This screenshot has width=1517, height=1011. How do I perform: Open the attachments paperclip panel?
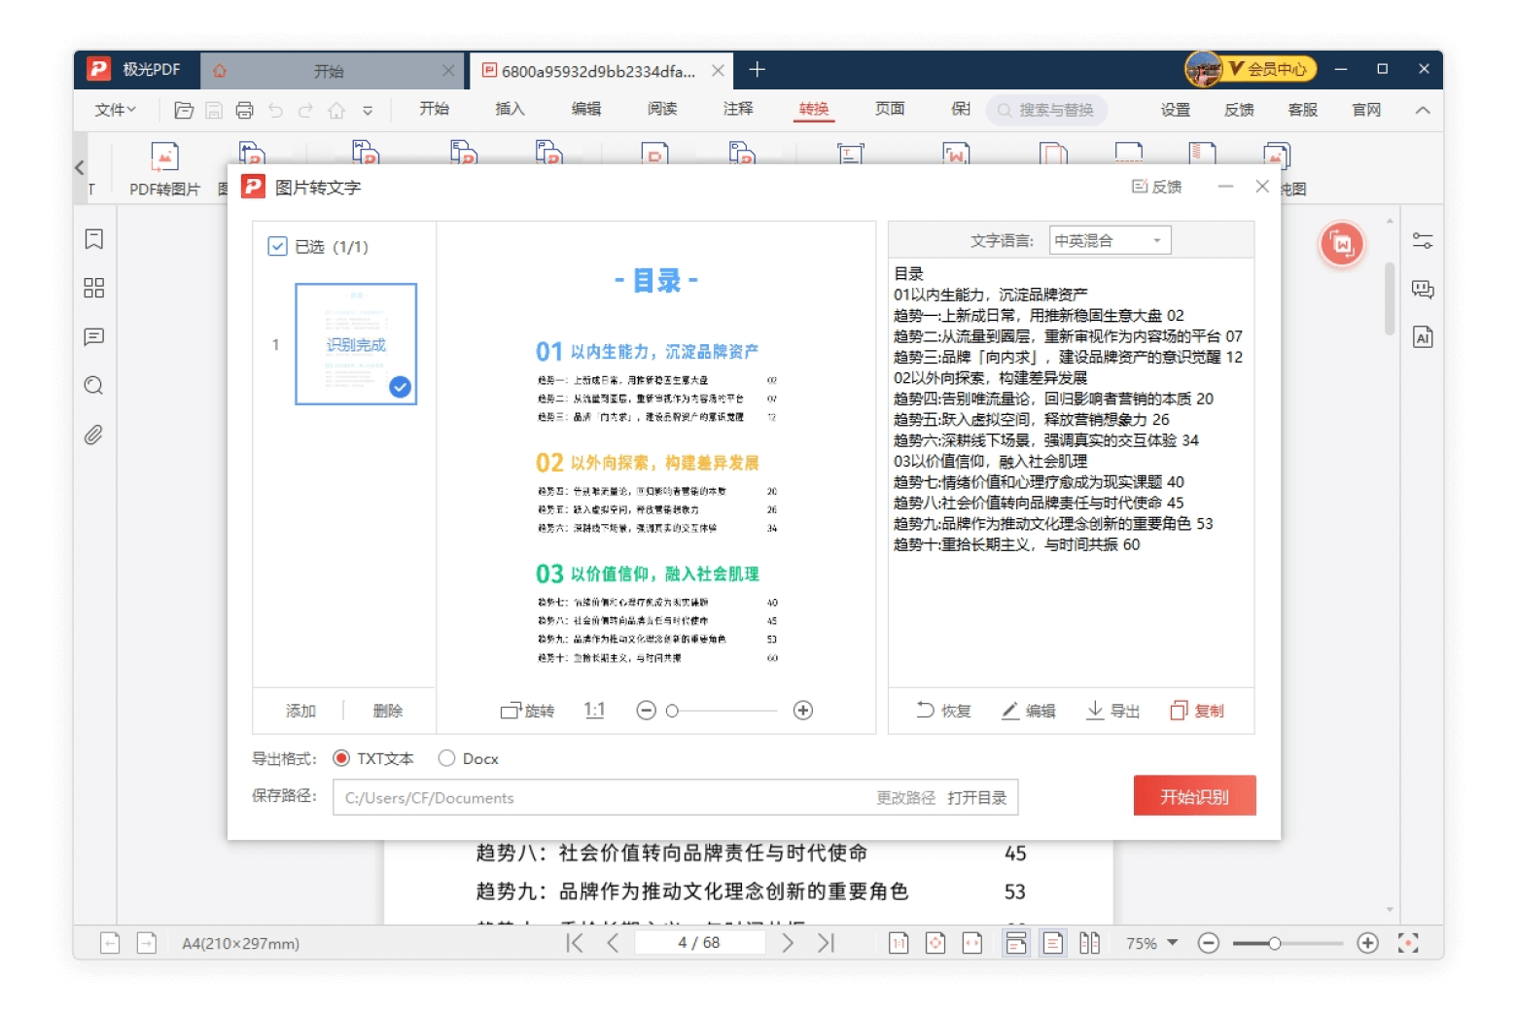point(94,435)
